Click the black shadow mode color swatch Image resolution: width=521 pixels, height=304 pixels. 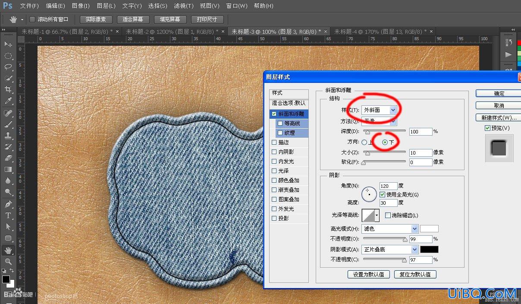click(x=429, y=250)
